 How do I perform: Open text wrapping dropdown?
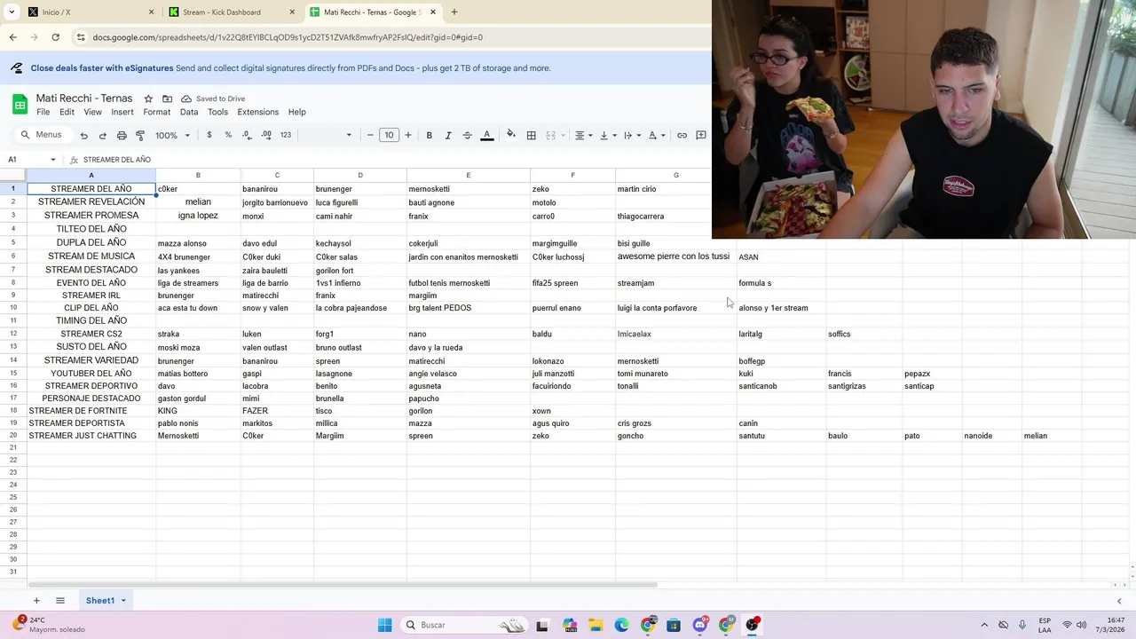coord(632,135)
